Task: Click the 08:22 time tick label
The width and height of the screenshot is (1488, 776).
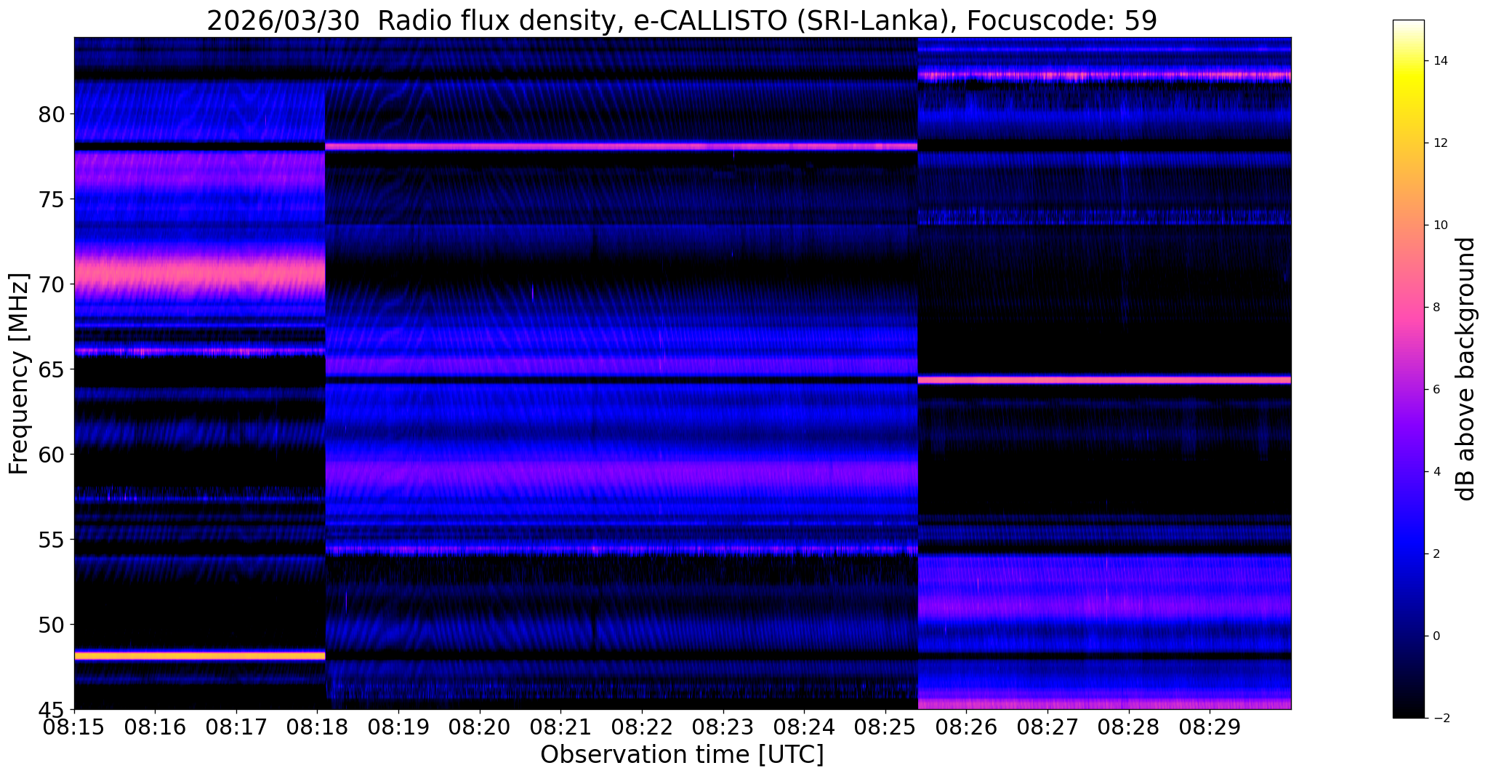Action: coord(642,726)
